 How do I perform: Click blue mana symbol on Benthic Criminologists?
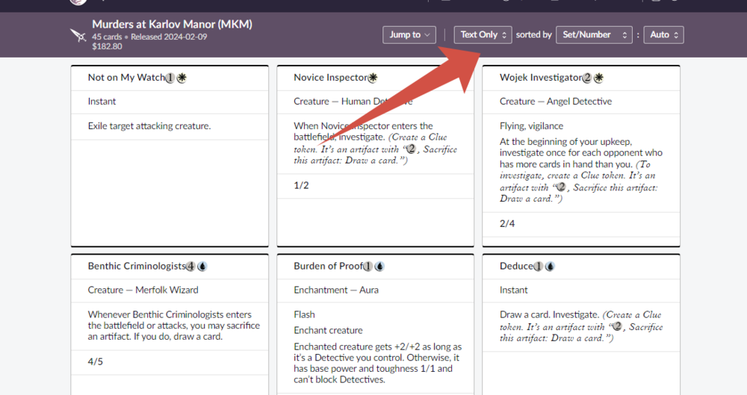(x=202, y=267)
